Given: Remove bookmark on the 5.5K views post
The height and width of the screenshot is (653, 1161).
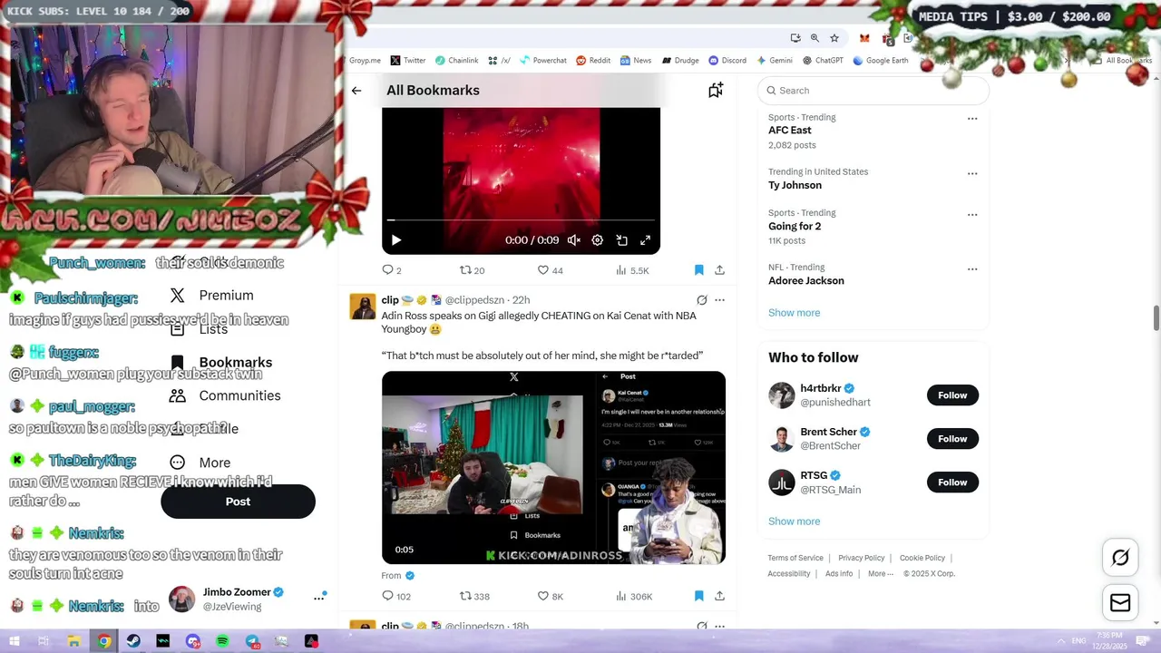Looking at the screenshot, I should pos(698,270).
